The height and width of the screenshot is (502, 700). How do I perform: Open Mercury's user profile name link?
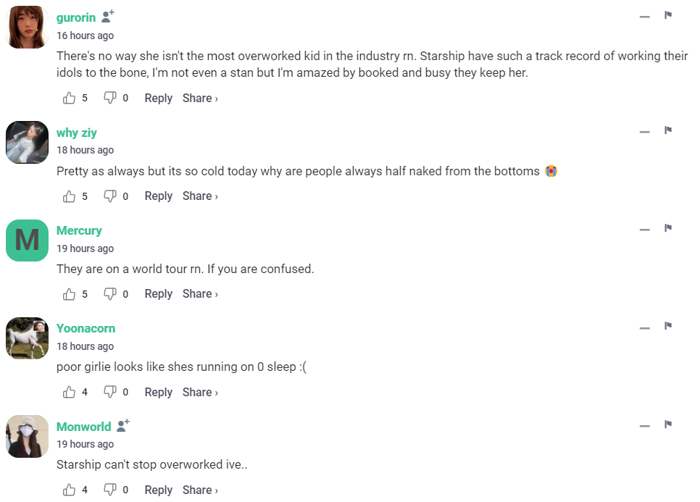coord(79,230)
